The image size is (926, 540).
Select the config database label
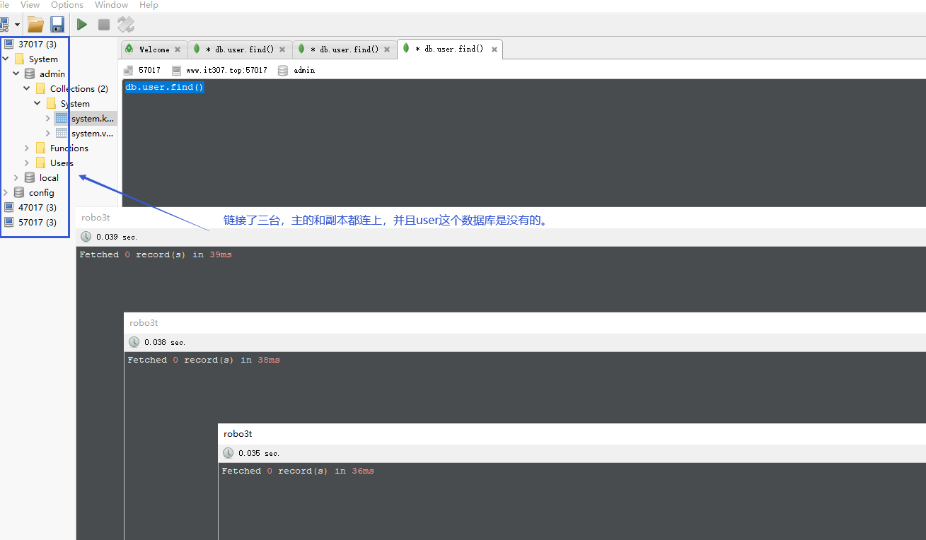pyautogui.click(x=42, y=193)
